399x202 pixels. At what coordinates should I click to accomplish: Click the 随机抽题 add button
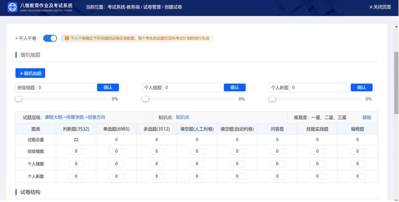click(x=30, y=73)
